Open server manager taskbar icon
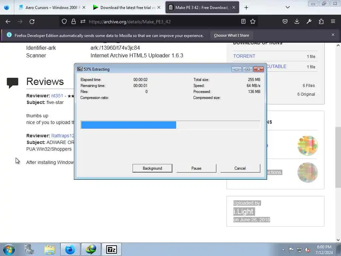 [29, 249]
